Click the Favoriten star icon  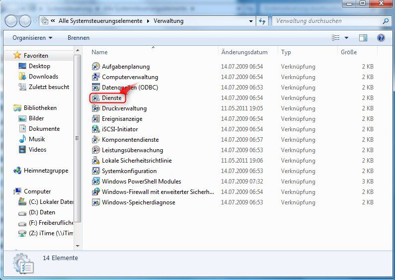tap(17, 55)
